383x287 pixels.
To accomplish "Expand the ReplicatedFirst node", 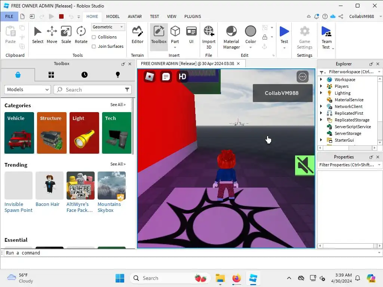I will pyautogui.click(x=321, y=113).
